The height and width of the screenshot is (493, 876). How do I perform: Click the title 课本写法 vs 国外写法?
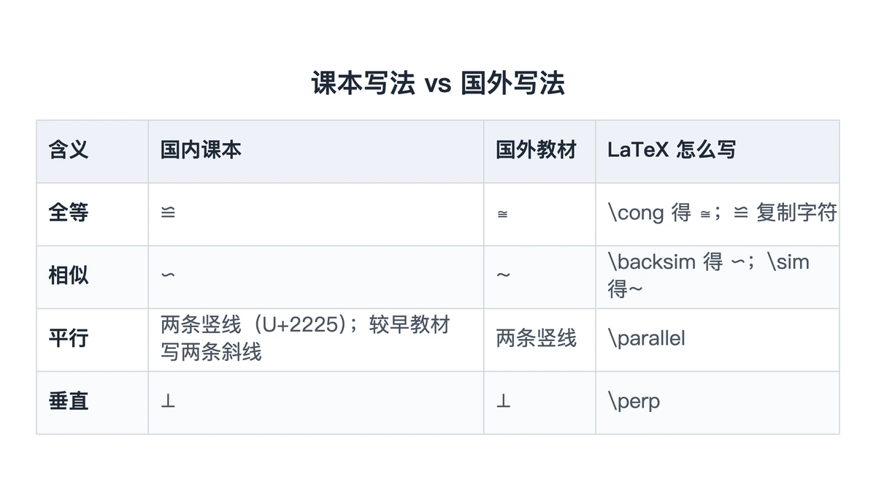click(438, 83)
